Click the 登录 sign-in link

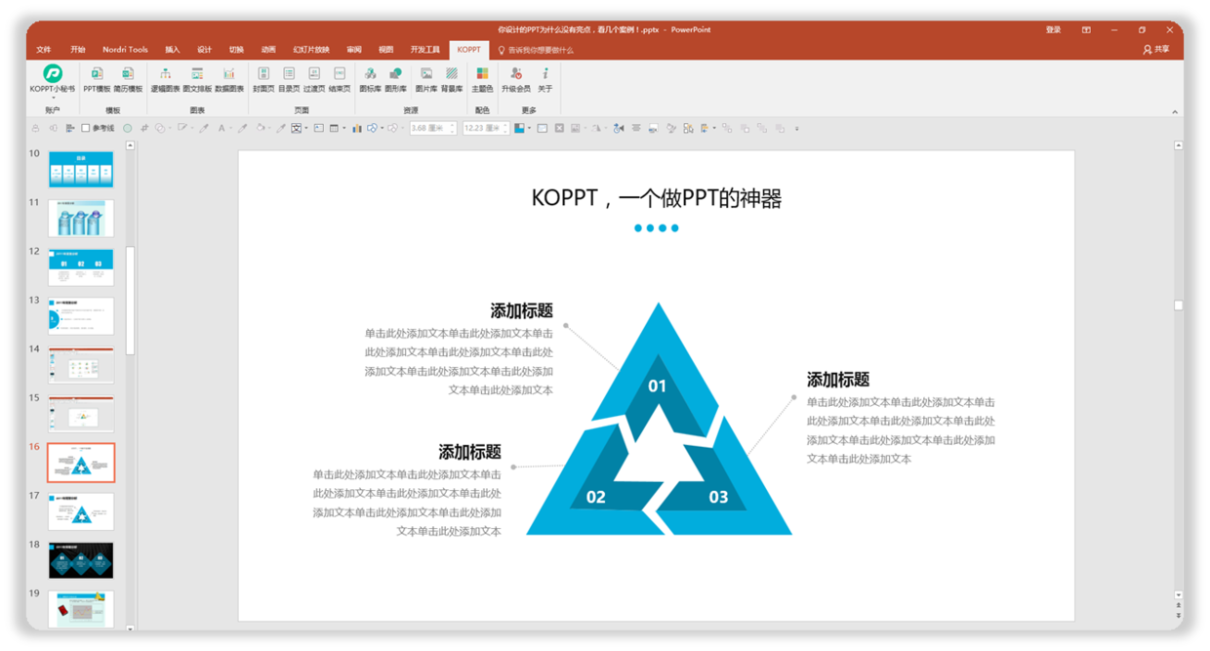[1054, 30]
